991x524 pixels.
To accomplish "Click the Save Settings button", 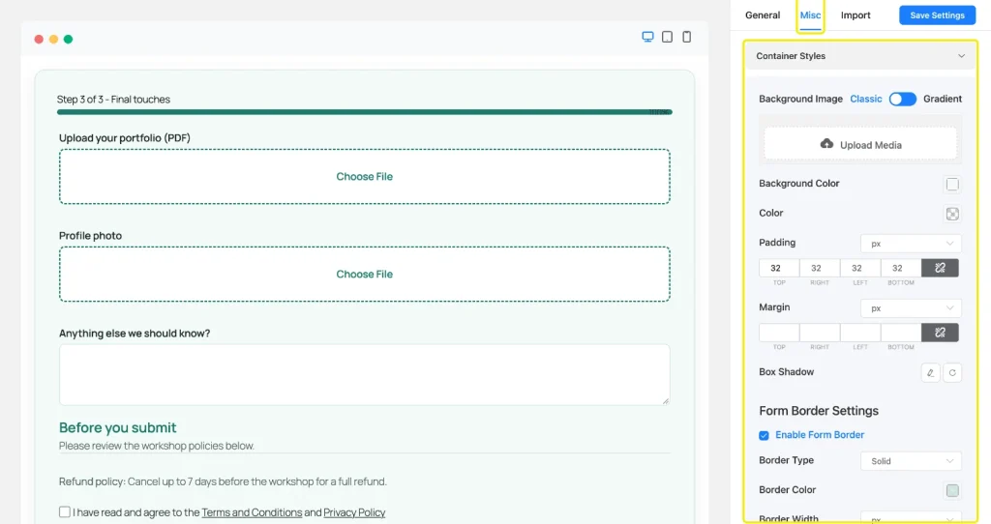I will click(937, 15).
